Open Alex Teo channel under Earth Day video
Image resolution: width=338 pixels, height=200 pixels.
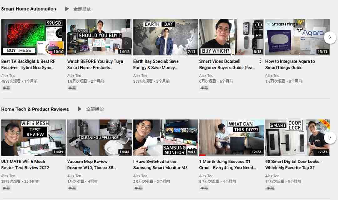point(140,76)
